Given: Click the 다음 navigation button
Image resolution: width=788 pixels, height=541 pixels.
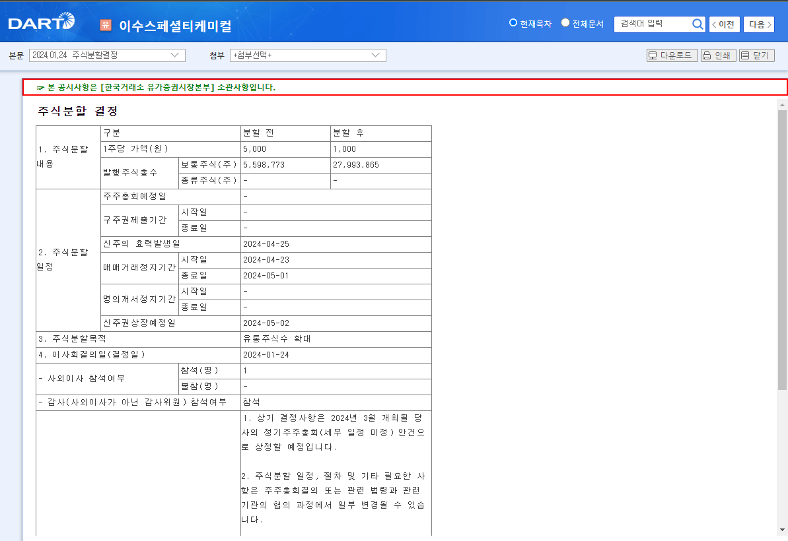Looking at the screenshot, I should [x=760, y=24].
